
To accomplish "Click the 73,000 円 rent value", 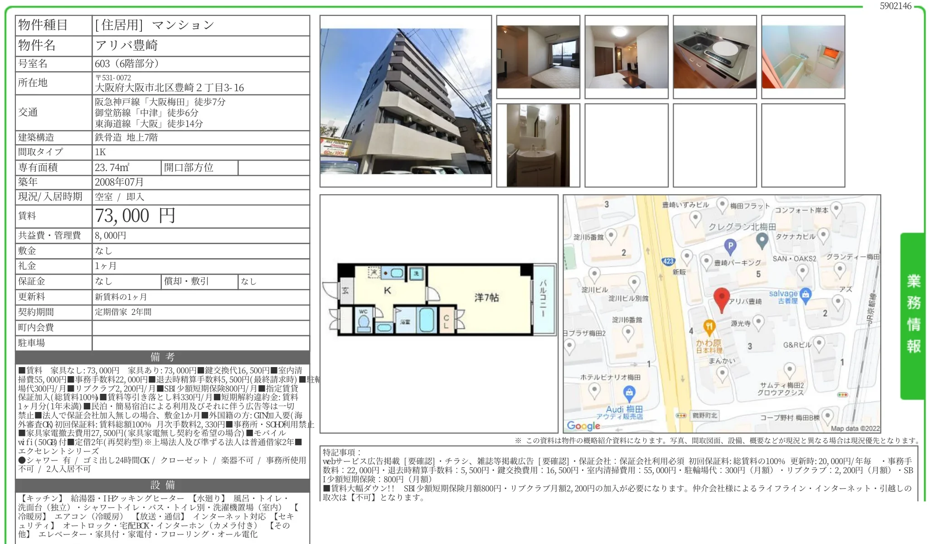I will click(135, 216).
